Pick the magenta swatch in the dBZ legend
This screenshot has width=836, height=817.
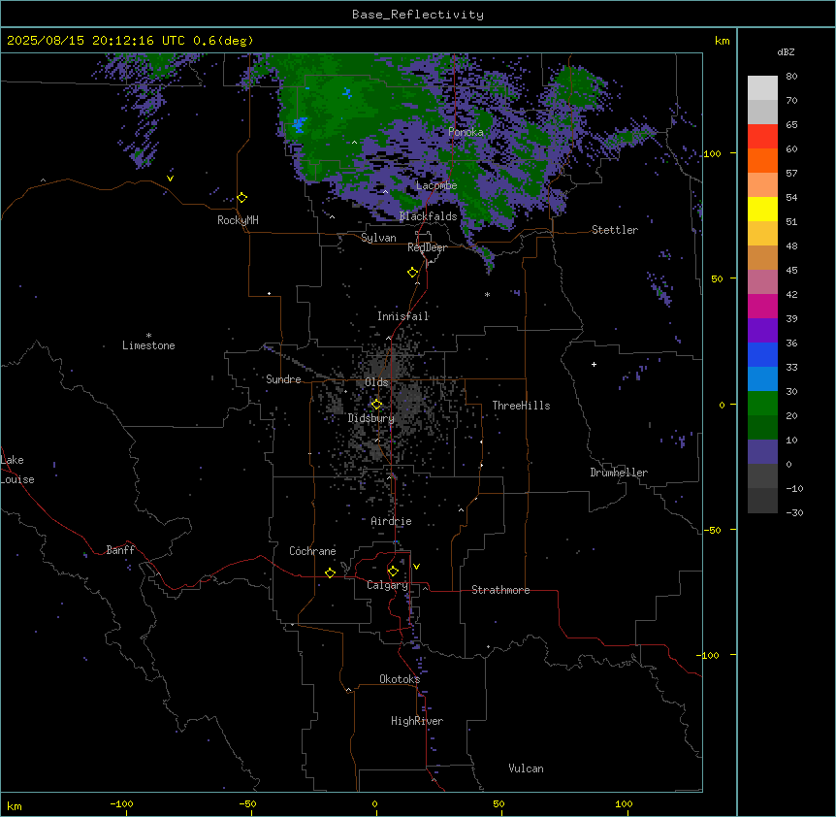coord(762,306)
